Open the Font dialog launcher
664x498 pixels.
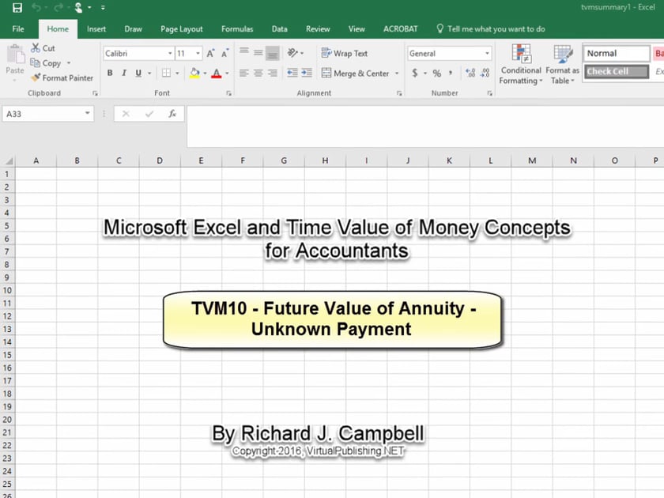(228, 93)
